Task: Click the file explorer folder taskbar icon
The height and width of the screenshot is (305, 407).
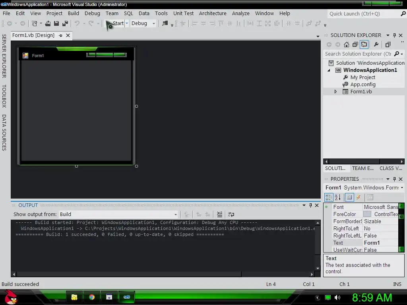Action: coord(74,297)
